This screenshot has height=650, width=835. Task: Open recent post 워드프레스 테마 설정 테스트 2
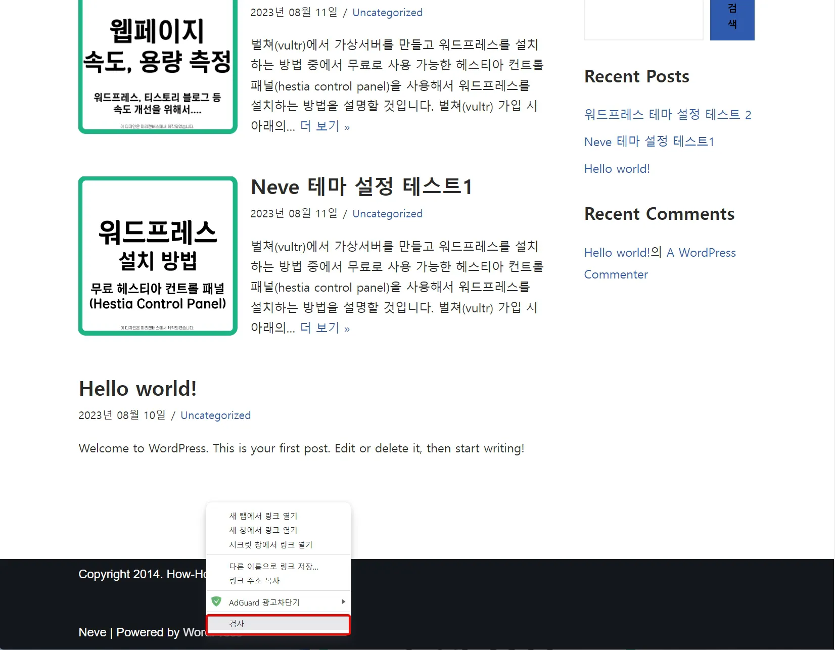click(668, 115)
